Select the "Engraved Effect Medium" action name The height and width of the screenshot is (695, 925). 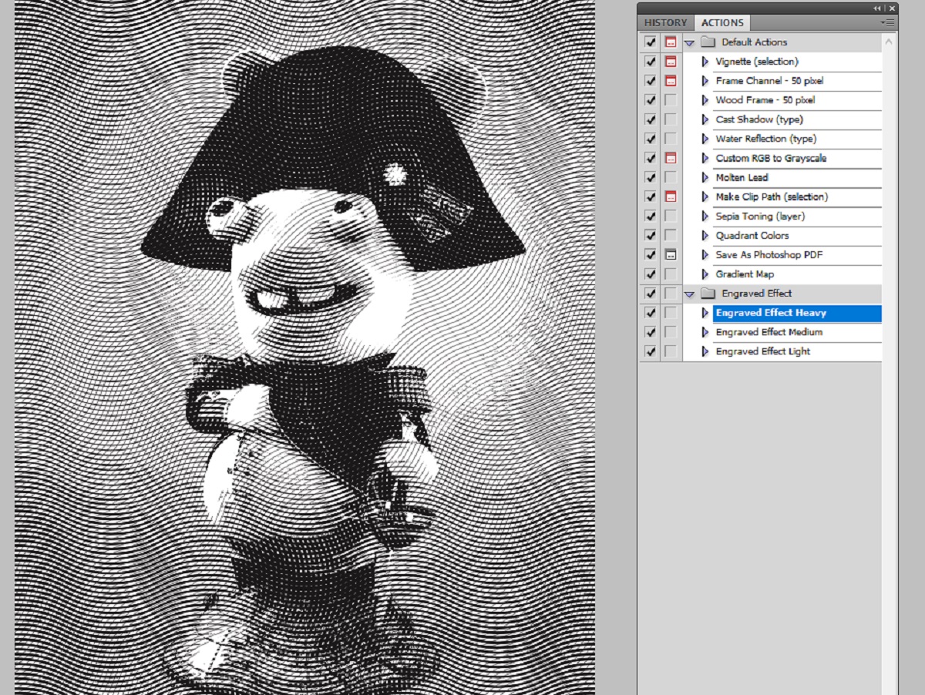pyautogui.click(x=769, y=332)
